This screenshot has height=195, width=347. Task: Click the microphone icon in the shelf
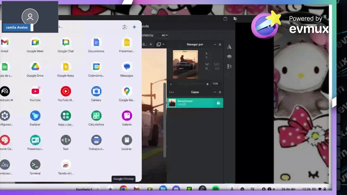(232, 189)
